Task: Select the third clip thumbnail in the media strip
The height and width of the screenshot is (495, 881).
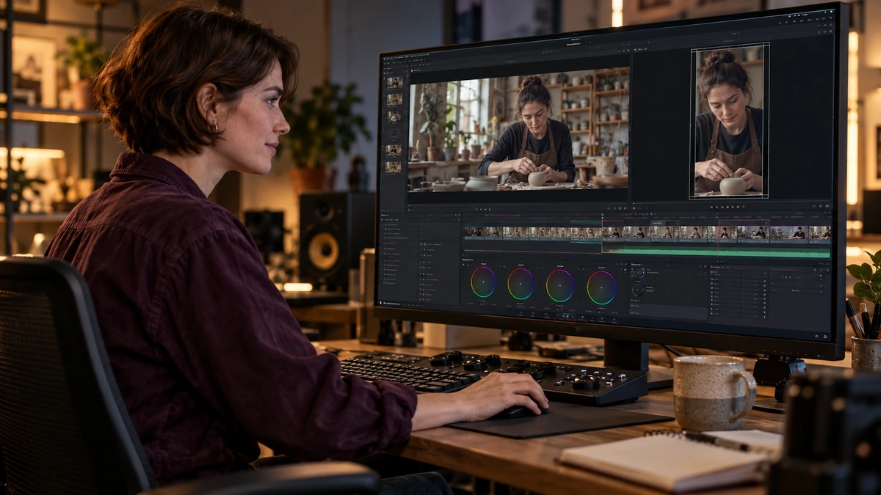Action: tap(394, 116)
